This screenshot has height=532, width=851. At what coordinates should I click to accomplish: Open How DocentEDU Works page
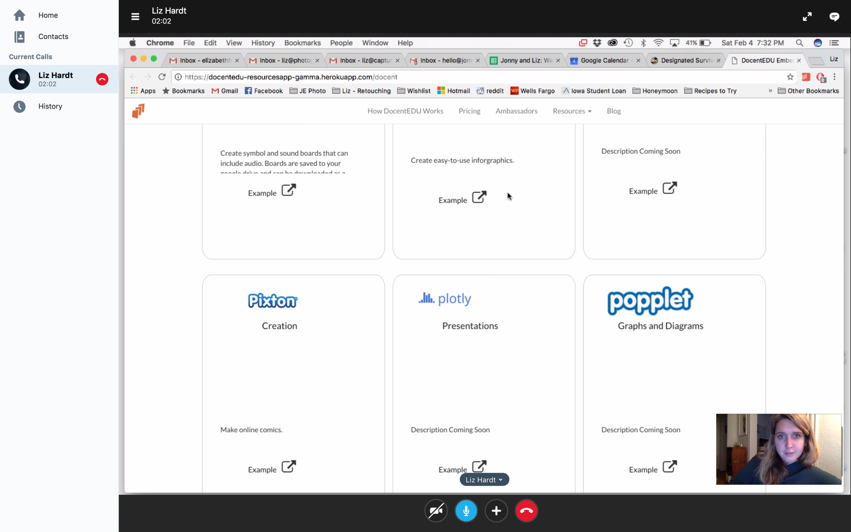pos(405,111)
